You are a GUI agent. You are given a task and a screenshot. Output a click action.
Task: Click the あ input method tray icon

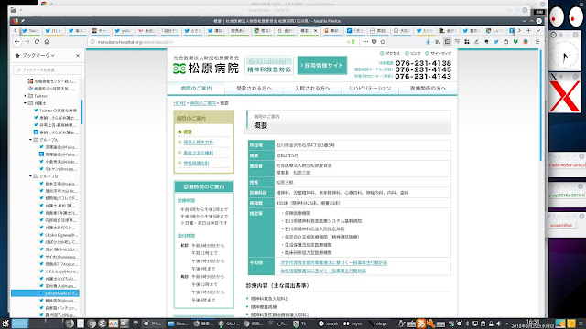click(x=421, y=324)
